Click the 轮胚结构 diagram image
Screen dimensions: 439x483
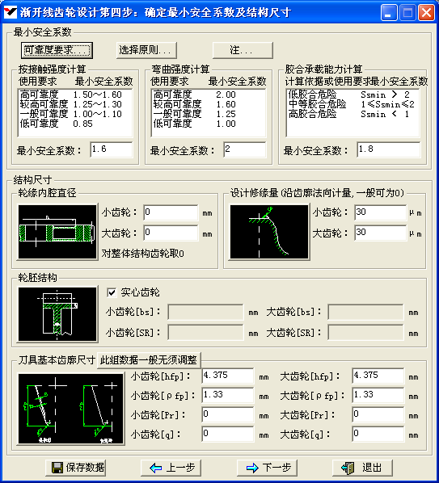[57, 314]
